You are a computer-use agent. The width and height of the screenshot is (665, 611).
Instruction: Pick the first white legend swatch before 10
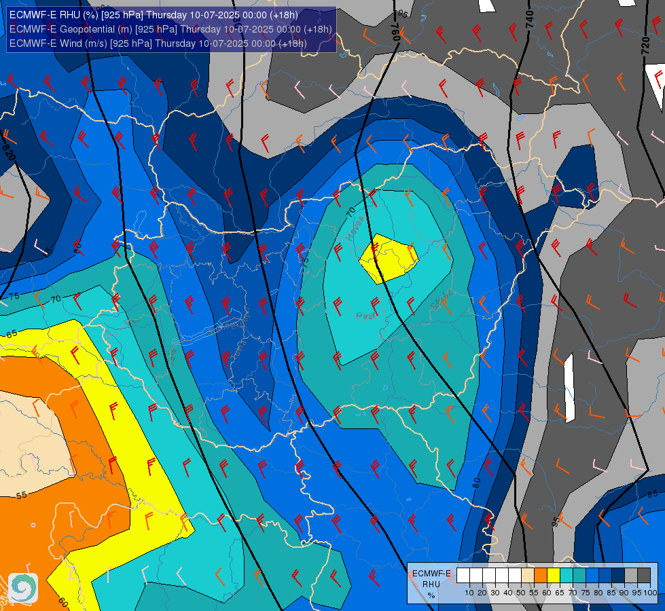pos(463,576)
